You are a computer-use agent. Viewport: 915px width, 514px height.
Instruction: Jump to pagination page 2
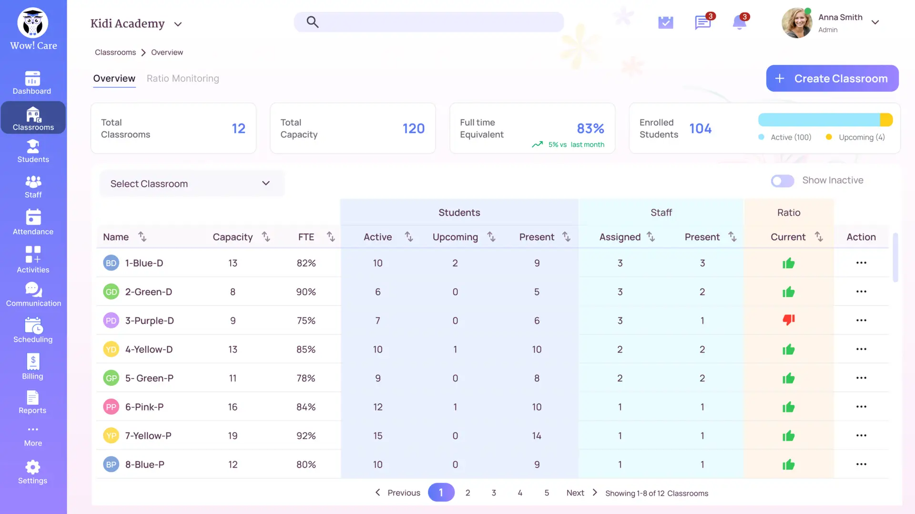[468, 493]
